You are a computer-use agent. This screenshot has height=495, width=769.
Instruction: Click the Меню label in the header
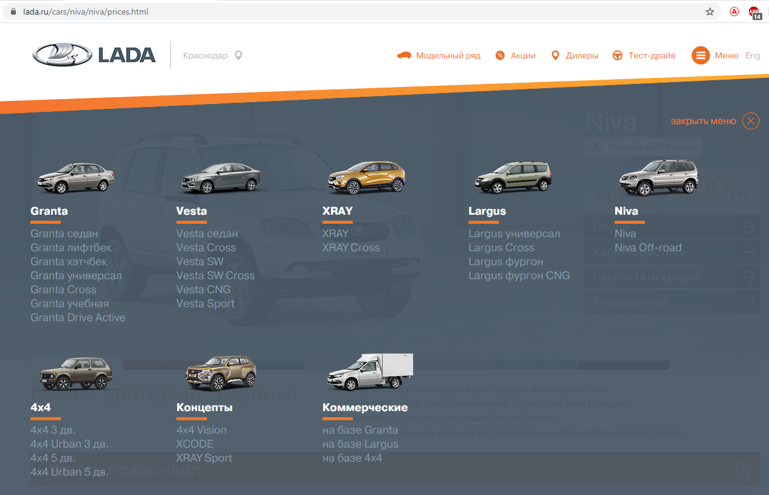[x=726, y=55]
